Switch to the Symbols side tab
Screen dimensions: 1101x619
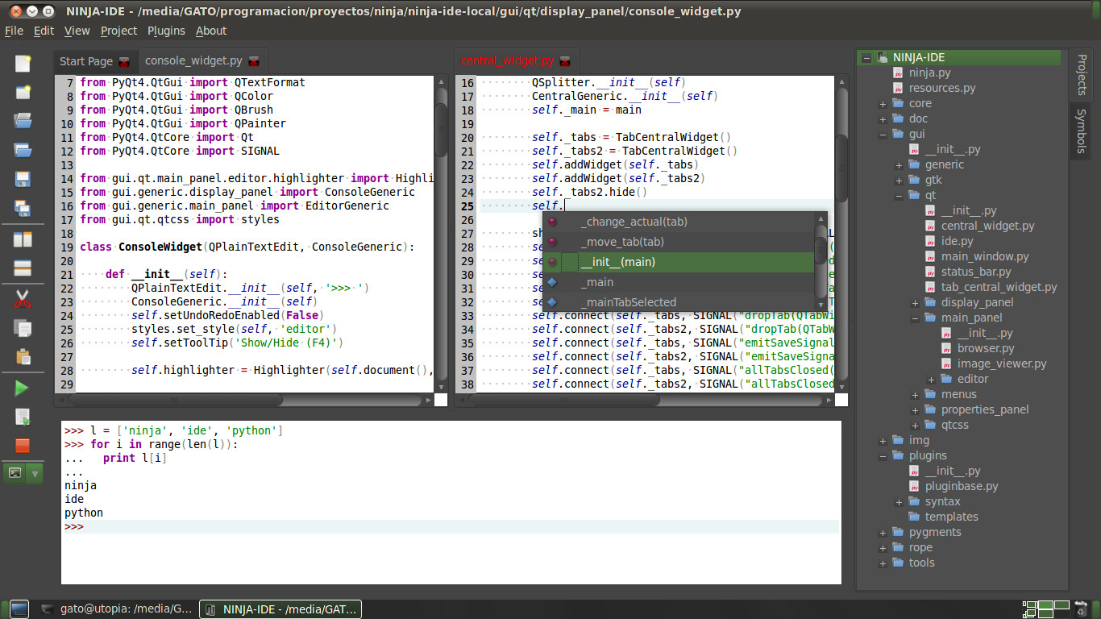tap(1082, 131)
